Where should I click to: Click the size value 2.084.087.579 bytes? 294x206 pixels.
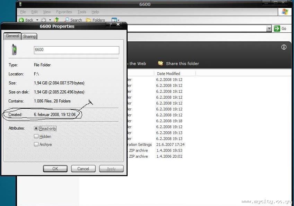coord(66,83)
